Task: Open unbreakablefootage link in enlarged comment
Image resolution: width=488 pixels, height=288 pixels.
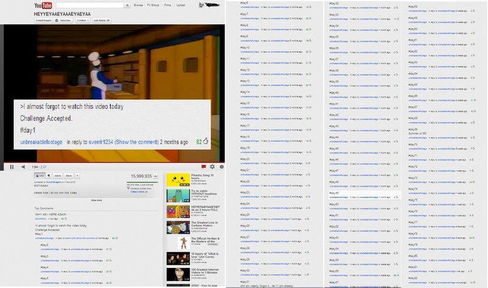Action: pyautogui.click(x=41, y=142)
